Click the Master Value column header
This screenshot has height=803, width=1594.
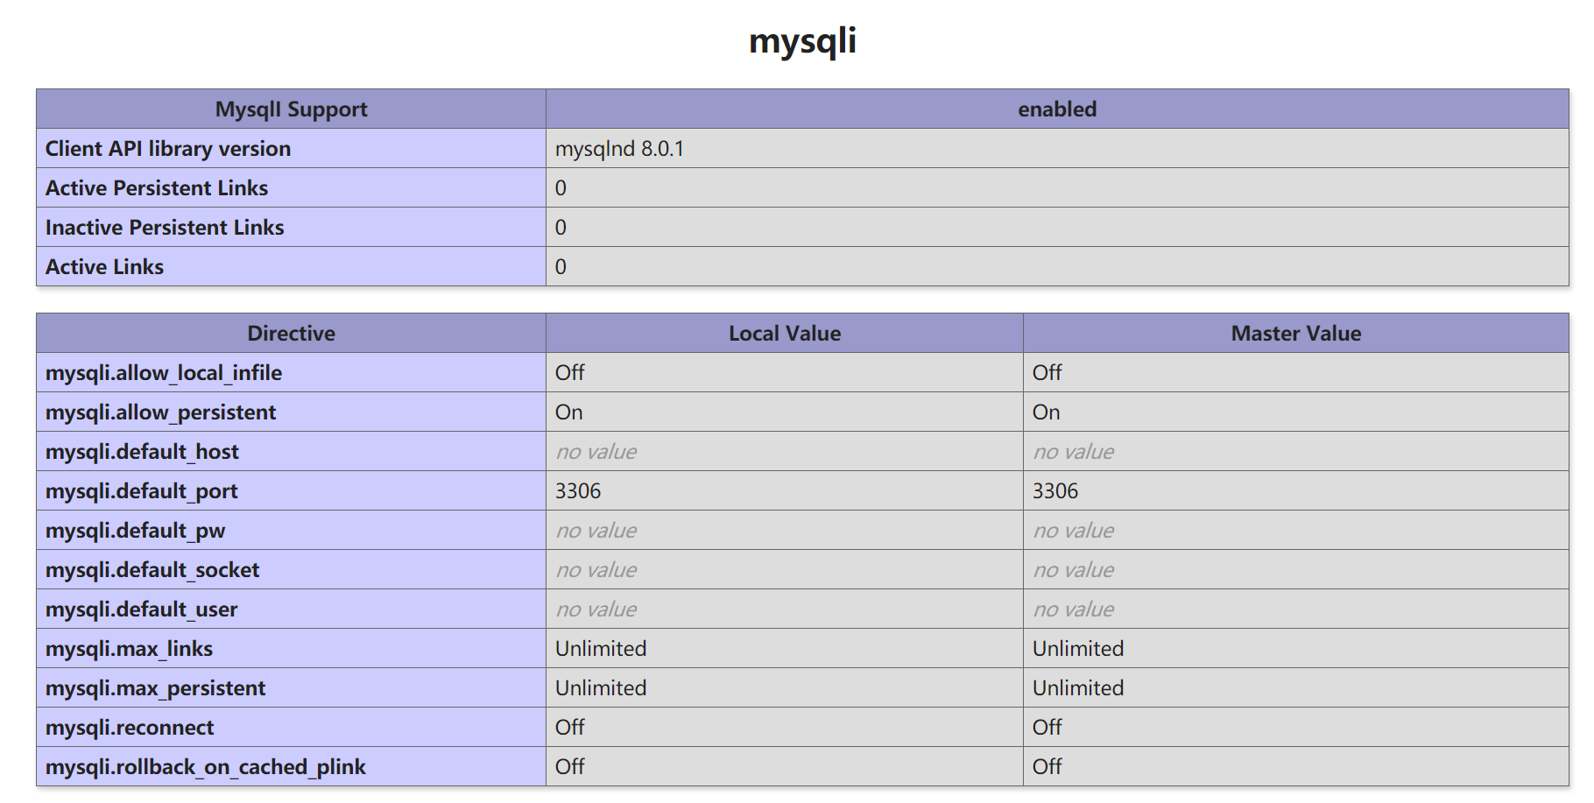tap(1295, 334)
